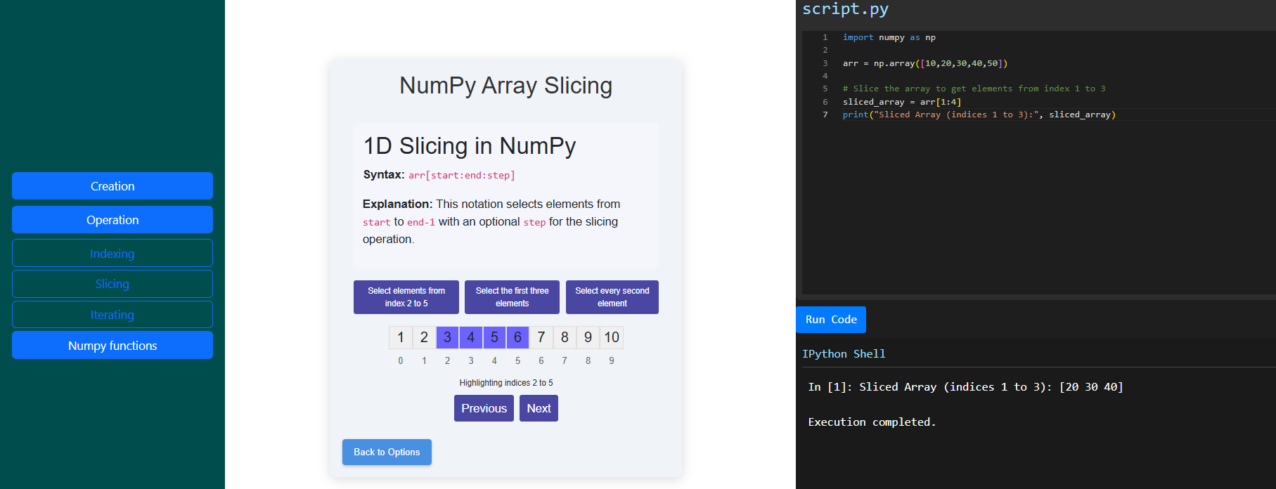Image resolution: width=1276 pixels, height=489 pixels.
Task: Click 'Execution completed.' shell message
Action: click(872, 422)
